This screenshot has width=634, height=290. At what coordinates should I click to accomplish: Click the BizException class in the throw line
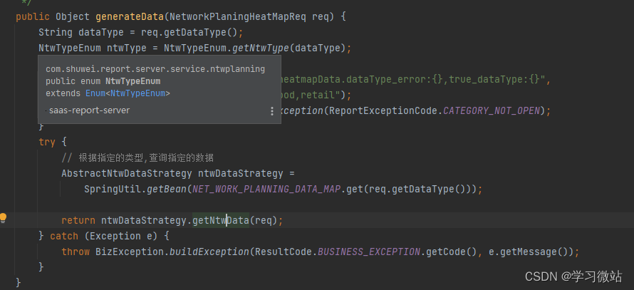point(130,252)
